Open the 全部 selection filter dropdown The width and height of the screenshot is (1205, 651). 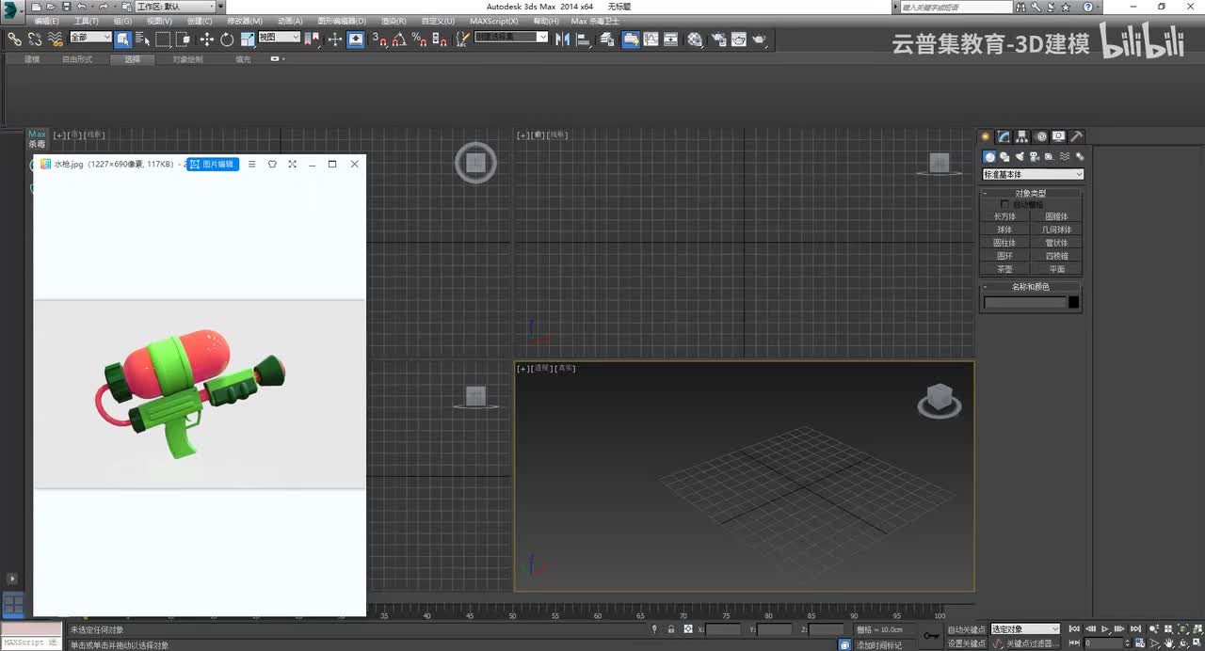pos(90,38)
